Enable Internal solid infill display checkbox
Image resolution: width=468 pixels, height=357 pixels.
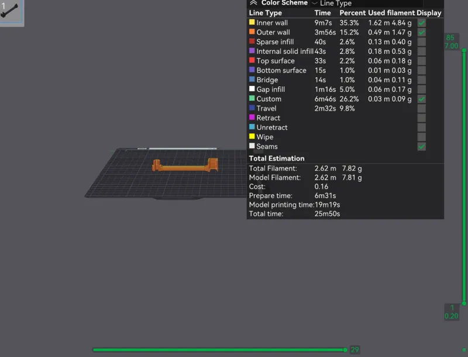tap(421, 52)
